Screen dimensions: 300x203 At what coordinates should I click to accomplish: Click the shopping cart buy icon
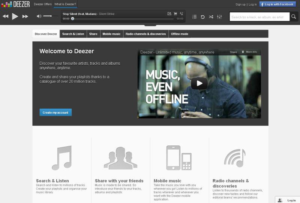point(175,14)
